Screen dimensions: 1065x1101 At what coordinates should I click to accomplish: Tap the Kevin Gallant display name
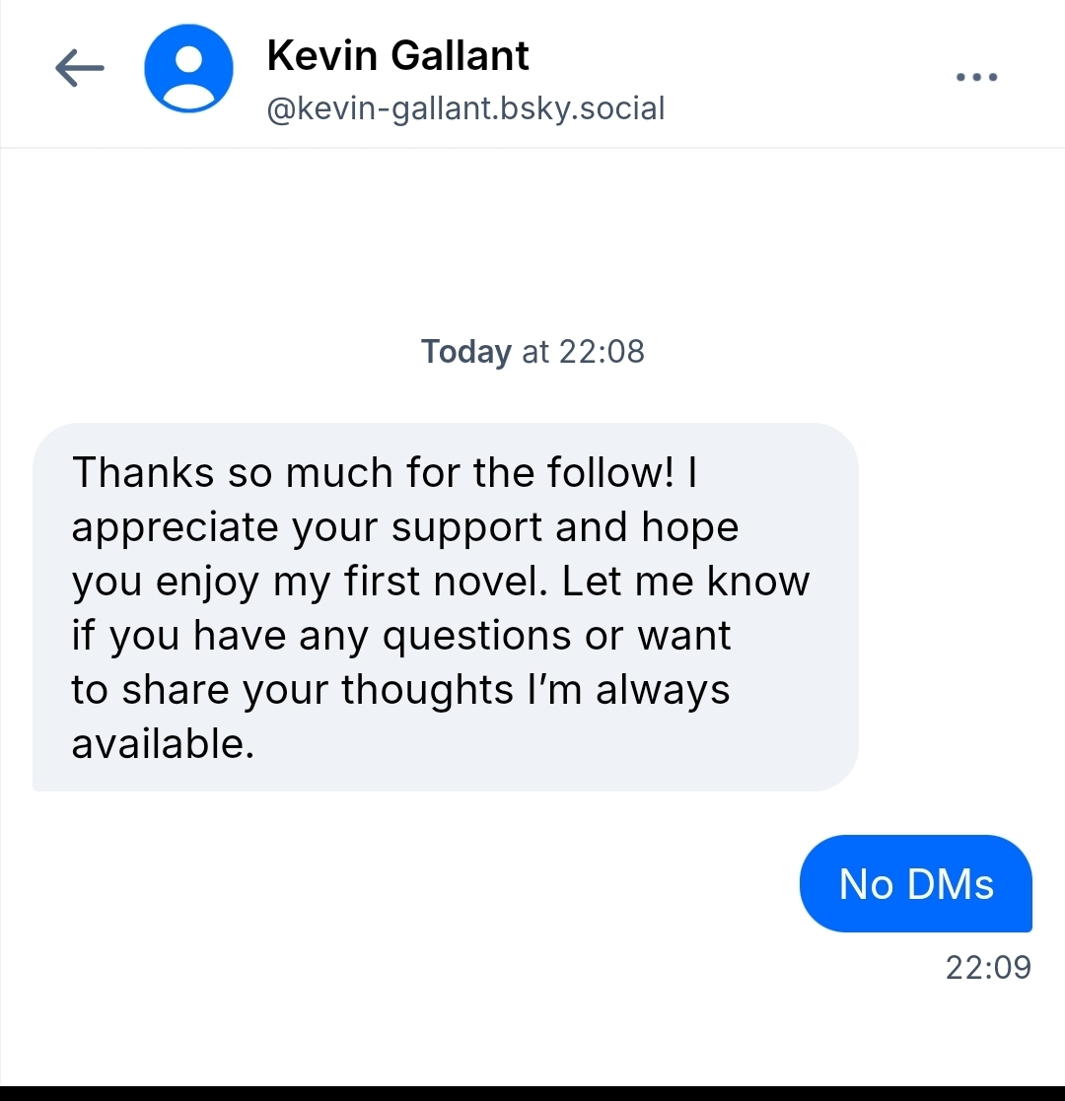click(x=397, y=55)
